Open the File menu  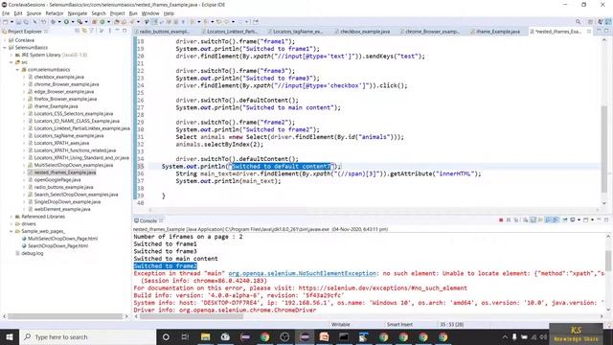[x=6, y=13]
